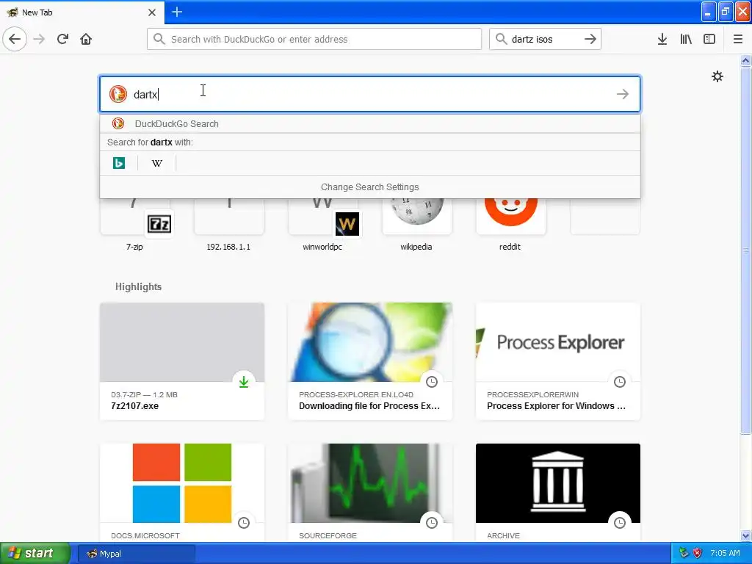Search dartx with Bing icon
Screen dimensions: 752x564
click(119, 163)
